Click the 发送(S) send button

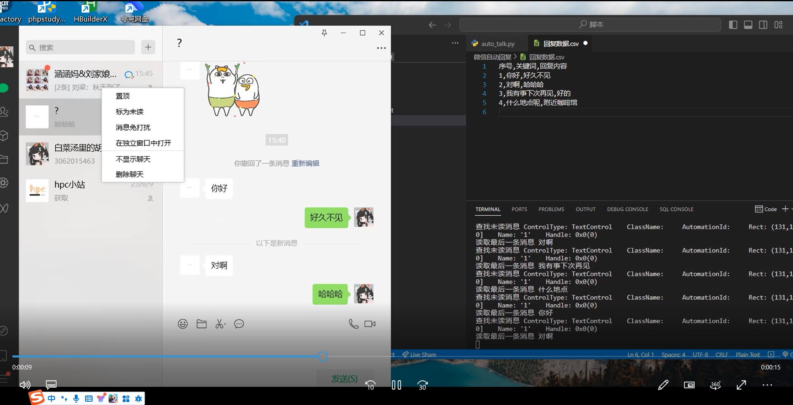[x=345, y=379]
